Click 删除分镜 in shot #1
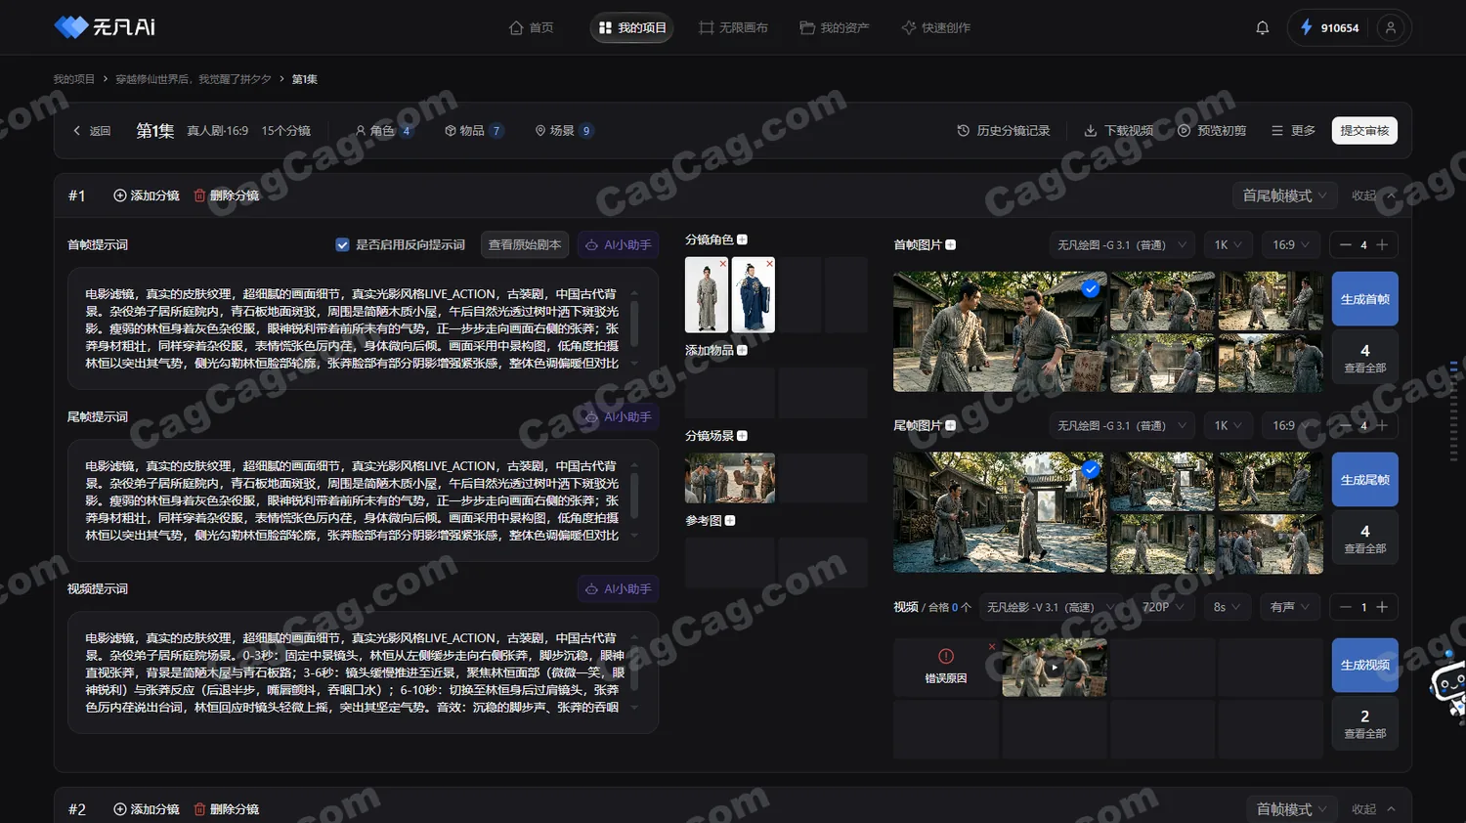 [x=227, y=195]
